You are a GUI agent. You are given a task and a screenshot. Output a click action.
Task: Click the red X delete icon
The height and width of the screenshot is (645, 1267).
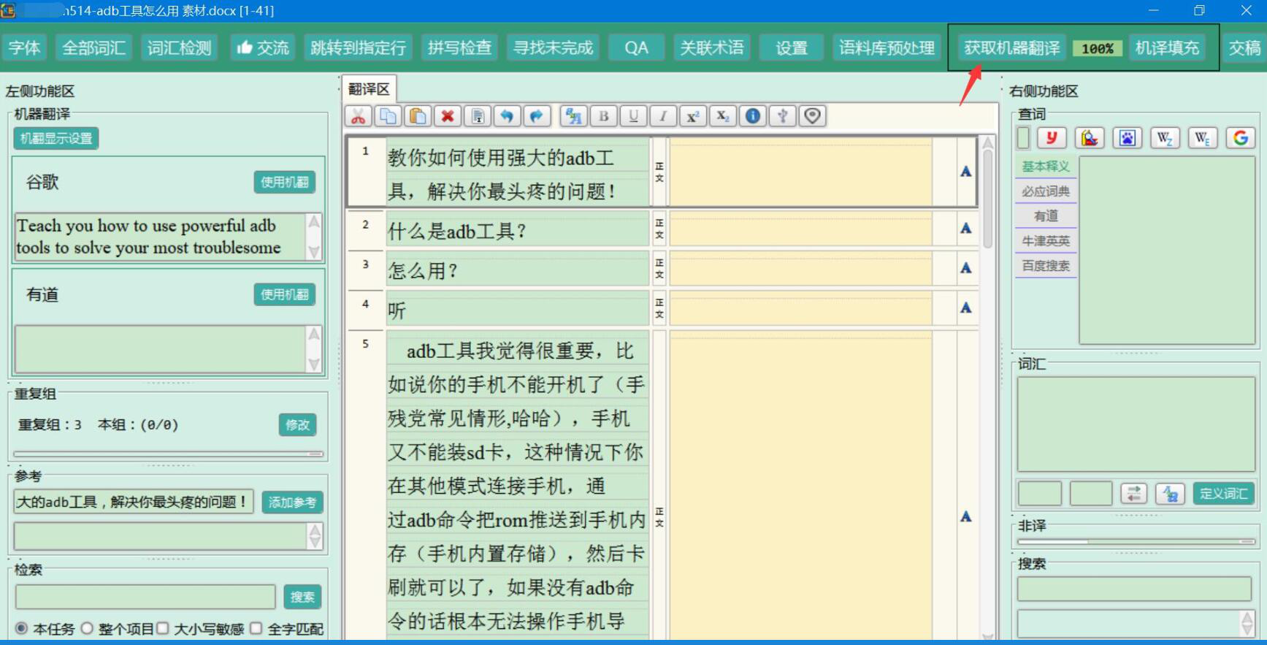tap(448, 116)
